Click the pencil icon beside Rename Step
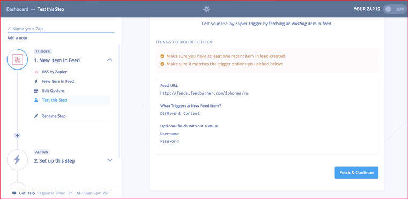408x199 pixels. point(36,116)
